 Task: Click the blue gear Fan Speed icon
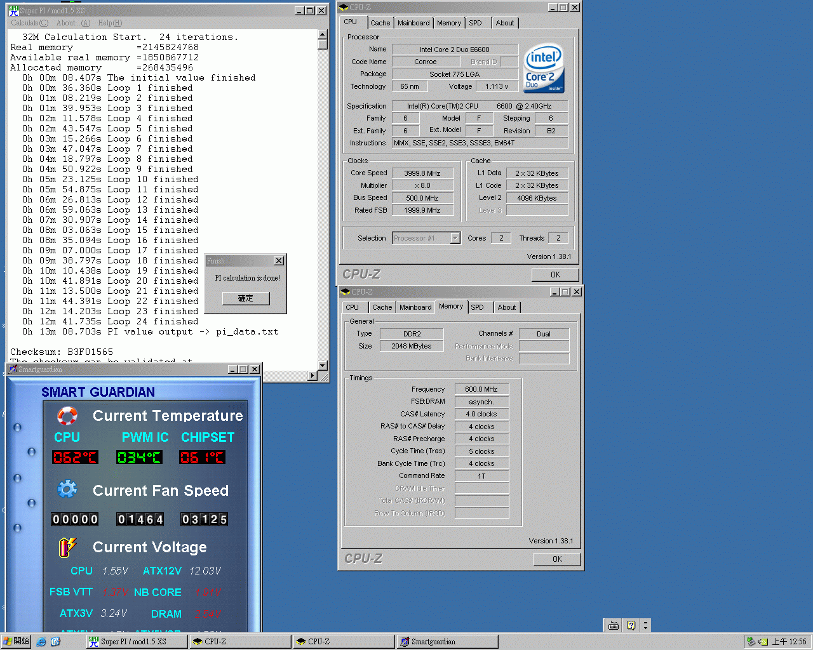(x=67, y=489)
